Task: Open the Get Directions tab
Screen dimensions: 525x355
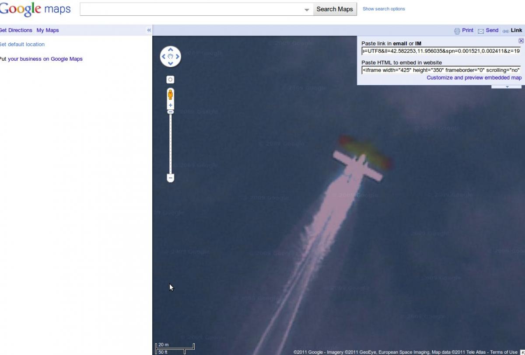Action: 16,30
